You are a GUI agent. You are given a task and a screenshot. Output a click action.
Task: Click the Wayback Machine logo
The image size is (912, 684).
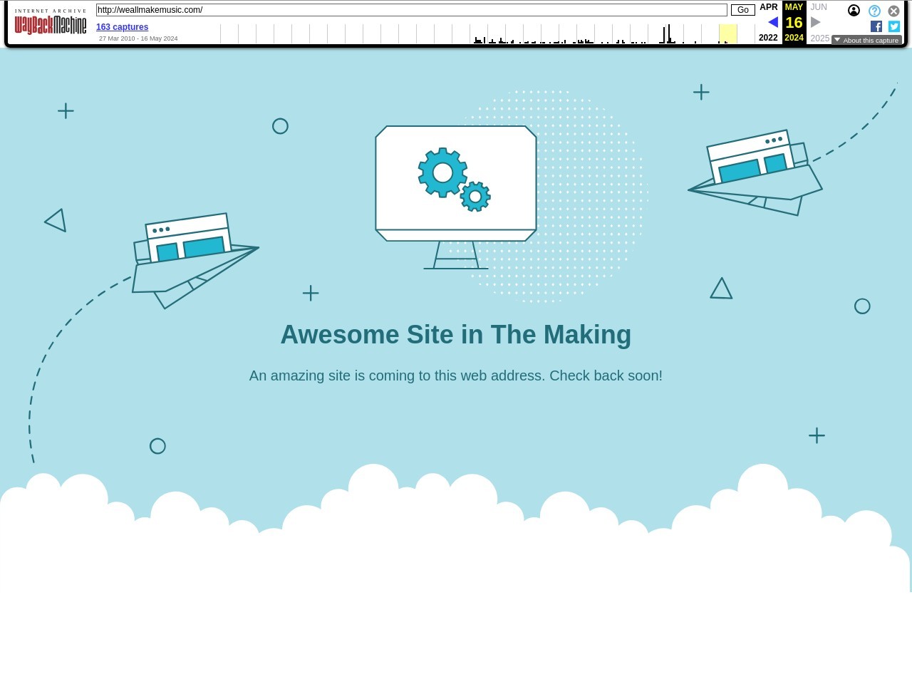[x=51, y=24]
